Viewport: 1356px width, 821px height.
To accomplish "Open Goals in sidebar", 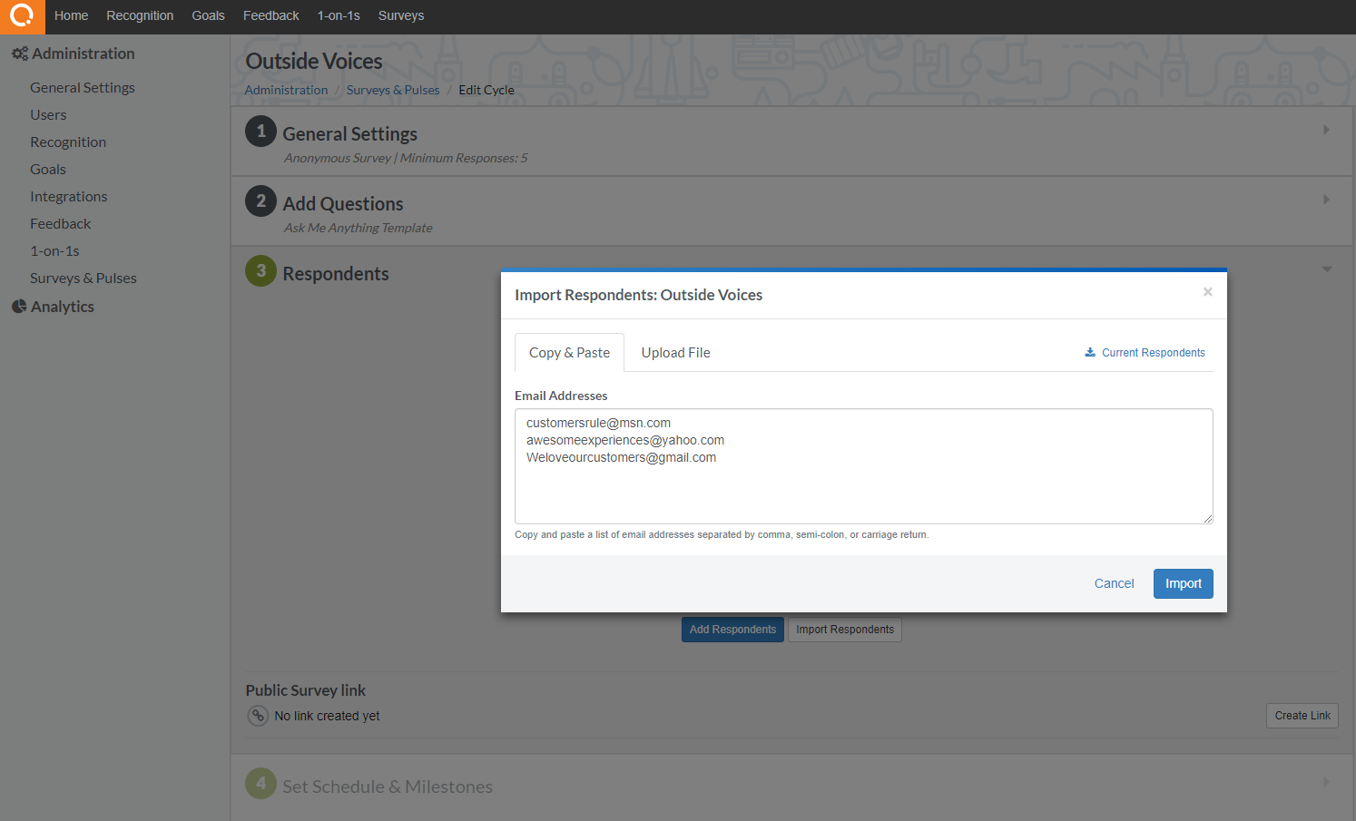I will [x=48, y=169].
